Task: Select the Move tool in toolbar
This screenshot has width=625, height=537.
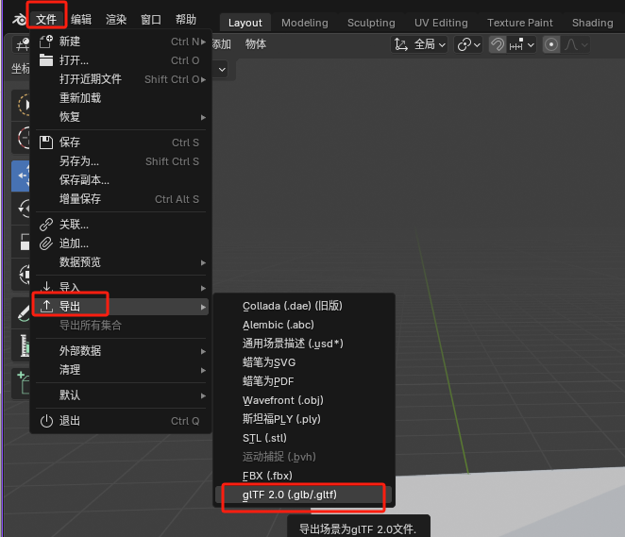Action: 23,176
